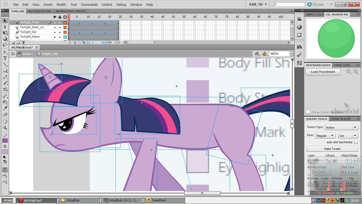Open the Ease Out direction dropdown
362x204 pixels.
click(348, 136)
